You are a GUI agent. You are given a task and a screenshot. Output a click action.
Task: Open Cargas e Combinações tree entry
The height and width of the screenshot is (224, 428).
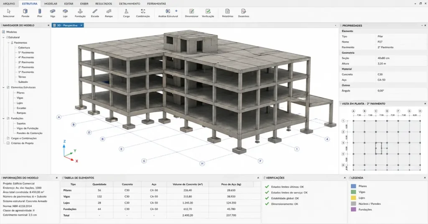24,138
